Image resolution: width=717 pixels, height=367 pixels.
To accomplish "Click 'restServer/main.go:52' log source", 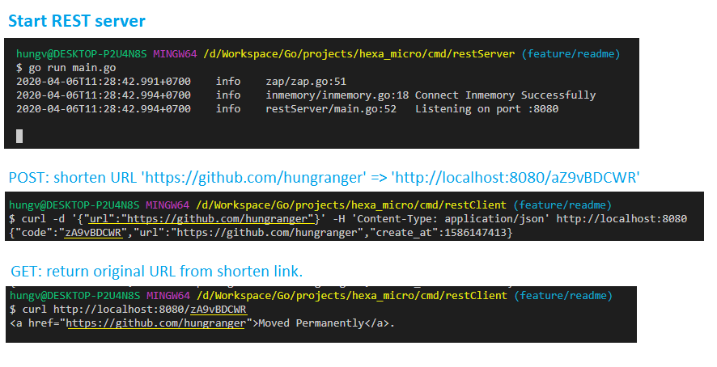I will [x=331, y=109].
